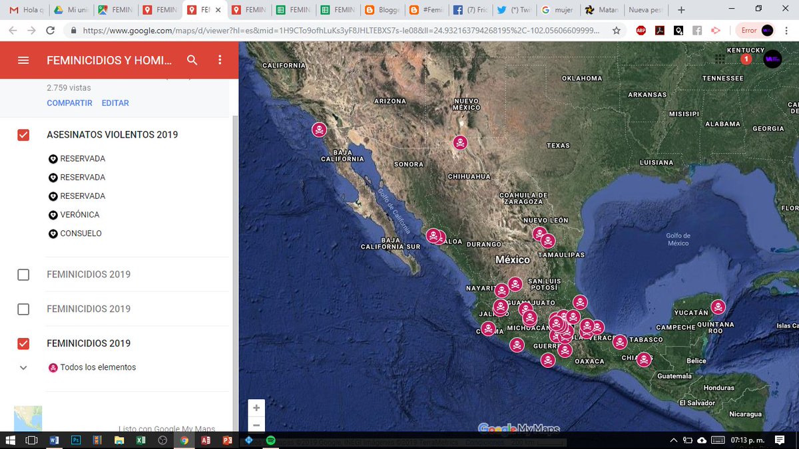
Task: Open the three-dot options in map header
Action: tap(220, 60)
